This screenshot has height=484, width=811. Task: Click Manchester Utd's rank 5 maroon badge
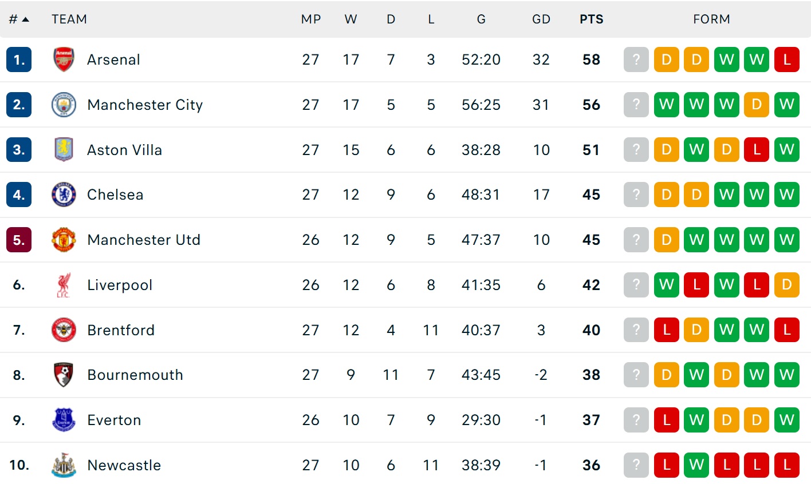(19, 240)
